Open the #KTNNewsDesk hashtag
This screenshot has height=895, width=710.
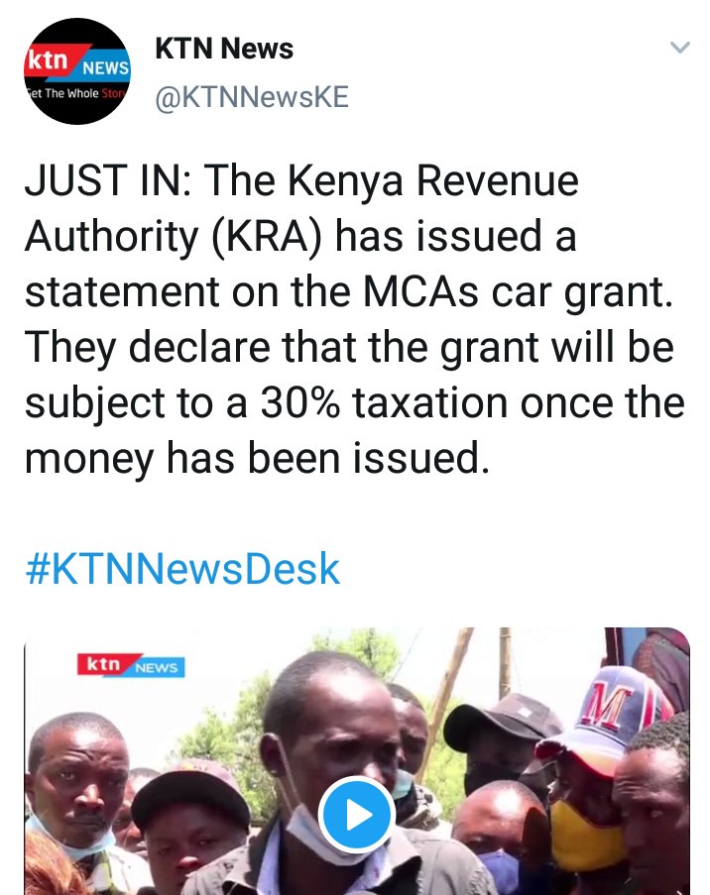coord(182,569)
